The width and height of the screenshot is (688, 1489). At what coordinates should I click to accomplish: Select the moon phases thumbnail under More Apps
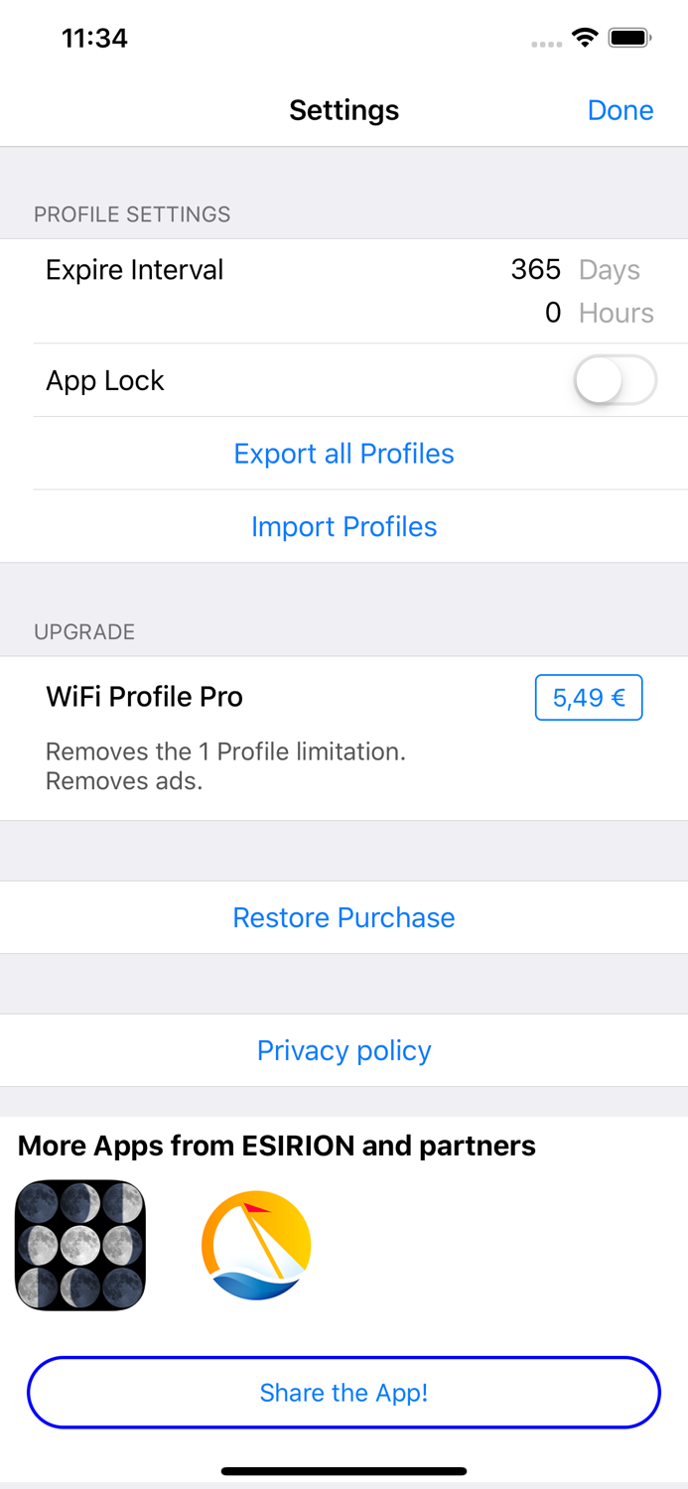(80, 1244)
